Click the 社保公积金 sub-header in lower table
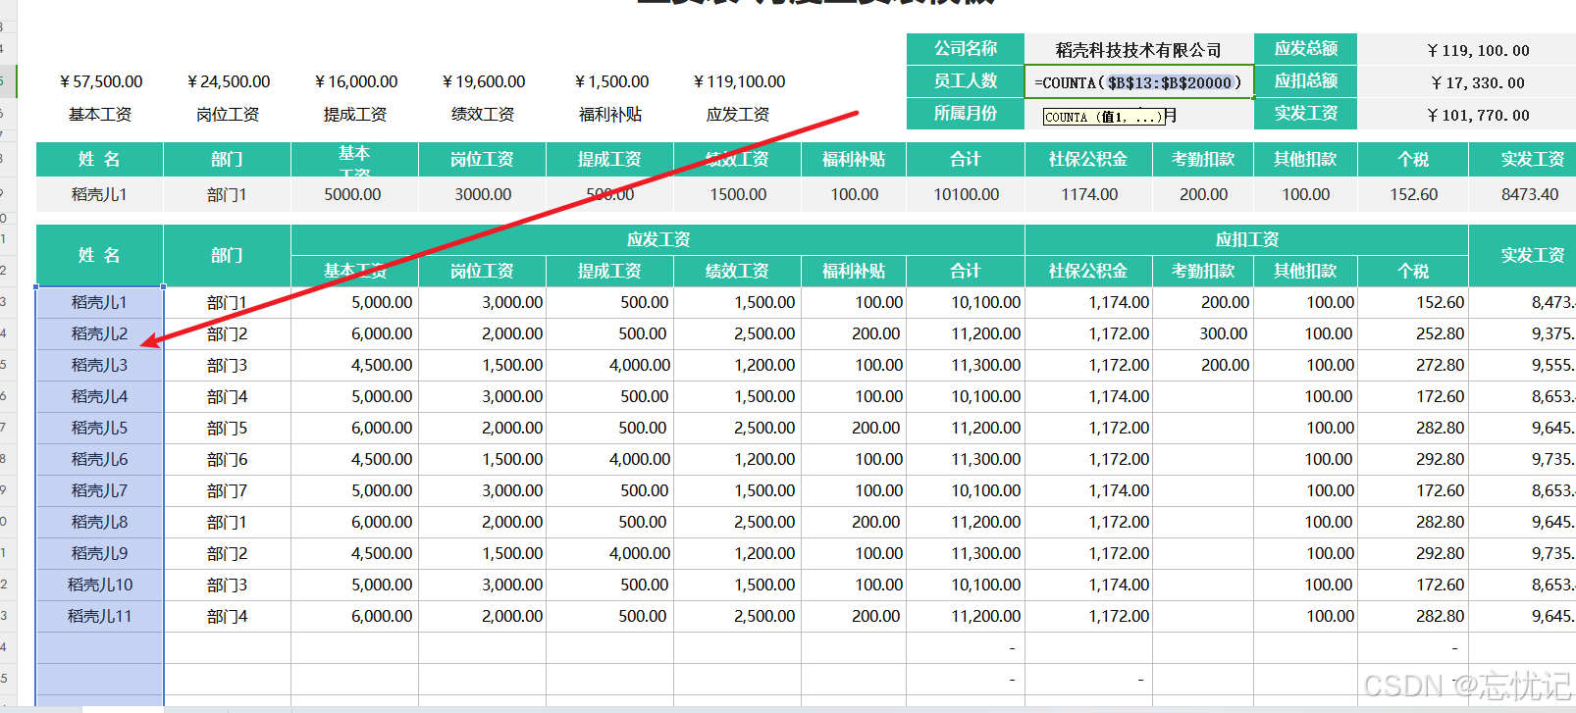This screenshot has width=1576, height=713. (x=1088, y=271)
